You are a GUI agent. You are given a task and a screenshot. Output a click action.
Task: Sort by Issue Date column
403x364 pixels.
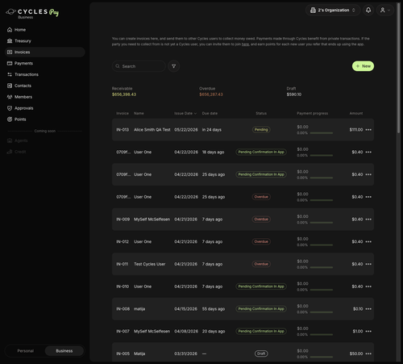[x=185, y=113]
